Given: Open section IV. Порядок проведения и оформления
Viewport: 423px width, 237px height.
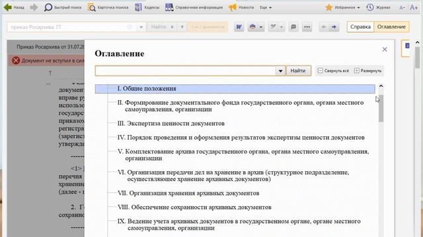Looking at the screenshot, I should point(241,138).
